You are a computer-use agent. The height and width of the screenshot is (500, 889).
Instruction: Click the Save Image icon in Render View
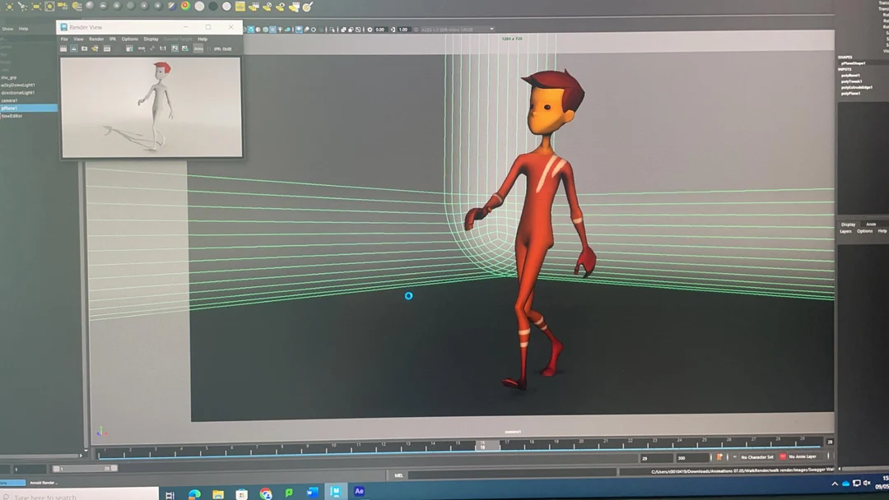coord(72,48)
